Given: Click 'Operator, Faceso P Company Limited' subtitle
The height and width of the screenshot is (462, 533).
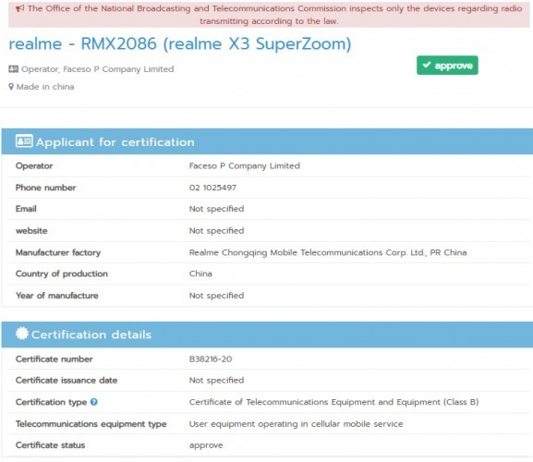Looking at the screenshot, I should click(98, 69).
